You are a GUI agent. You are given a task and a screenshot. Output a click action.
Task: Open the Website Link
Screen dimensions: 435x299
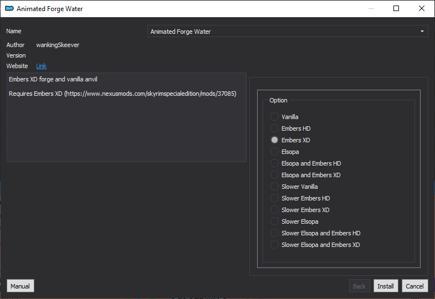(x=41, y=66)
